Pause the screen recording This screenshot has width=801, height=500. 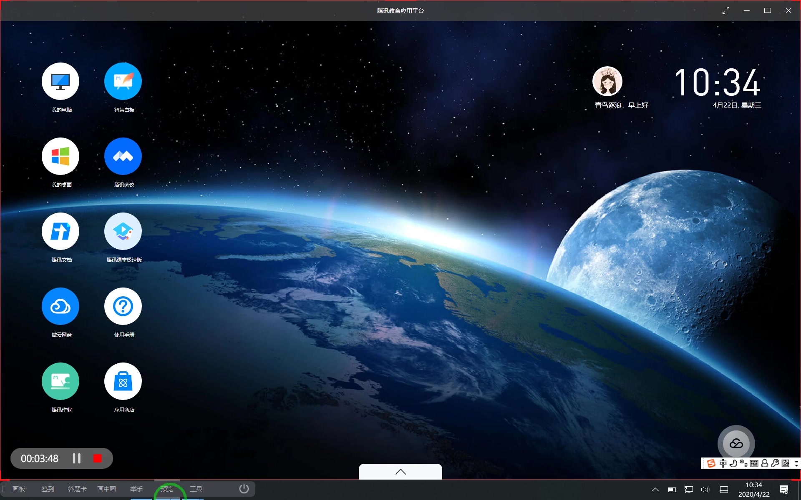77,458
